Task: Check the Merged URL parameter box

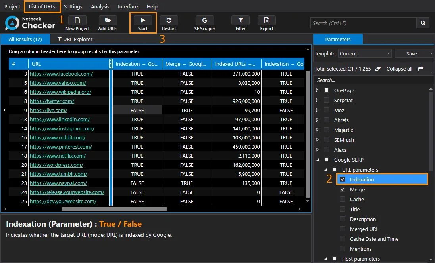Action: (343, 229)
